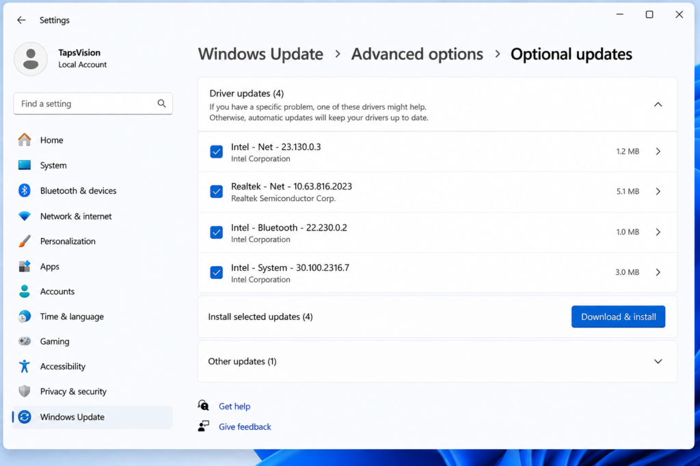Click the Network wifi icon

[25, 216]
